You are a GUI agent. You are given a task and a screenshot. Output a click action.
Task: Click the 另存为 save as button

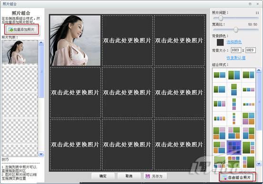click(x=155, y=176)
